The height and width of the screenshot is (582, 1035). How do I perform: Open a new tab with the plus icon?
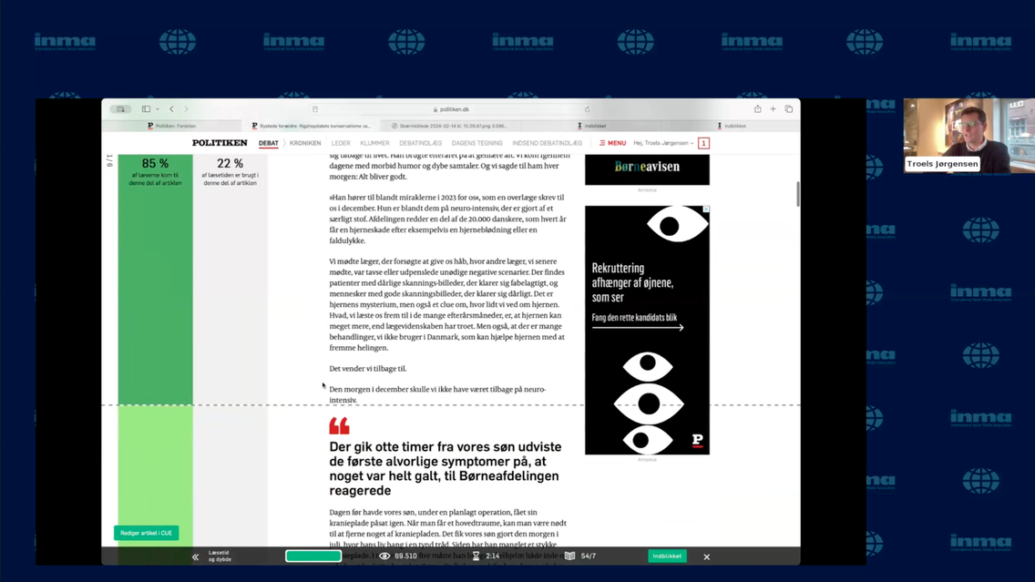tap(773, 109)
